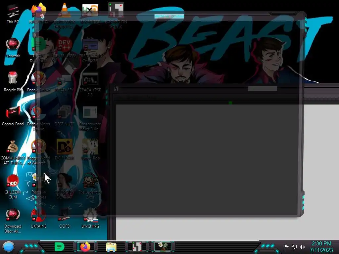The image size is (339, 254).
Task: Select the Ransomware Maker Build shortcut
Action: click(x=90, y=118)
